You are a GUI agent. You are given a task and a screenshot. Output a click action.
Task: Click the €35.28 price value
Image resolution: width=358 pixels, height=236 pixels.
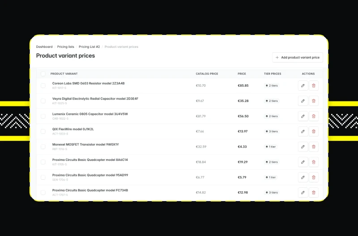click(243, 101)
